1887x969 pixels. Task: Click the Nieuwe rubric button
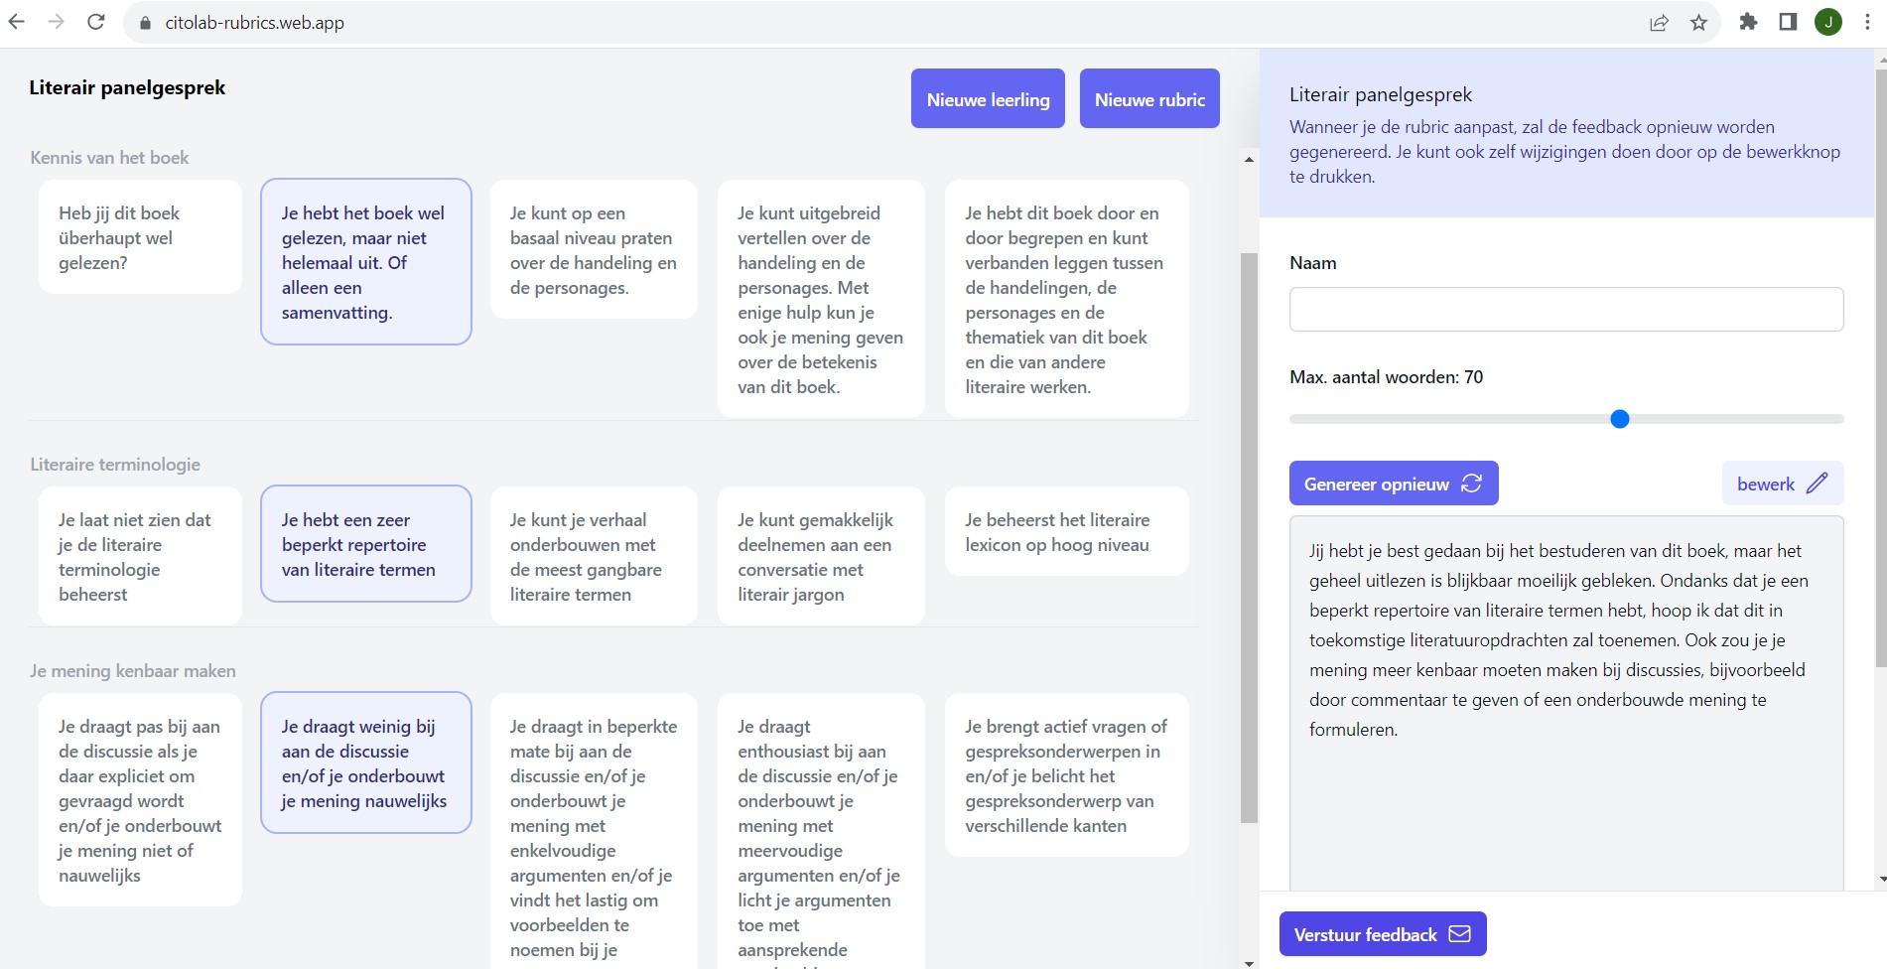1149,99
